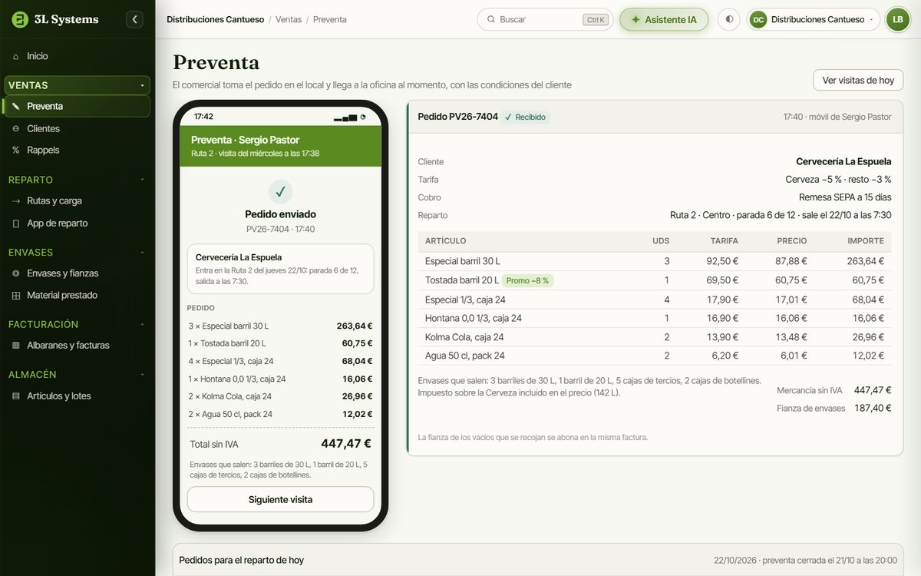Click Hontana 0,0 1/3, caja 24 table row
921x576 pixels.
coord(655,318)
